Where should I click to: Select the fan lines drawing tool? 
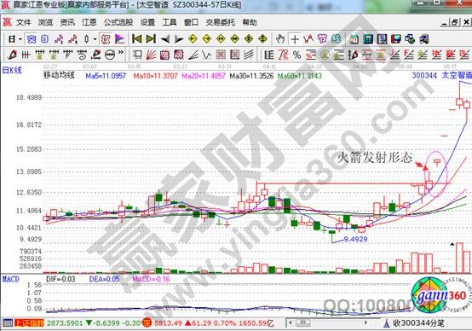pyautogui.click(x=151, y=55)
